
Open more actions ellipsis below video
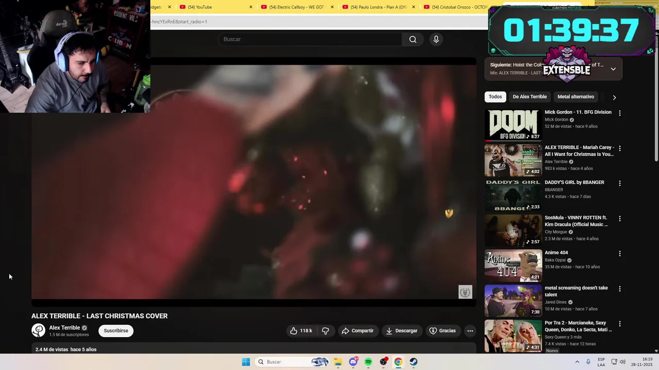point(470,331)
